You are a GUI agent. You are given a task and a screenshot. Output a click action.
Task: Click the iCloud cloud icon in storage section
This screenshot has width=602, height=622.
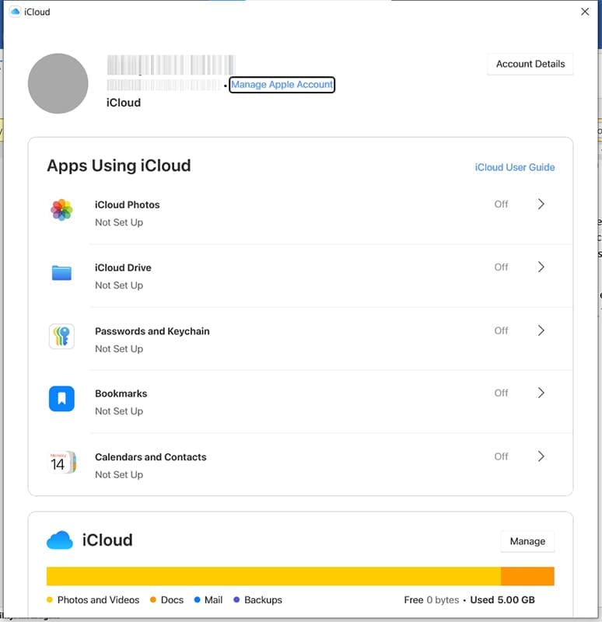[x=60, y=540]
